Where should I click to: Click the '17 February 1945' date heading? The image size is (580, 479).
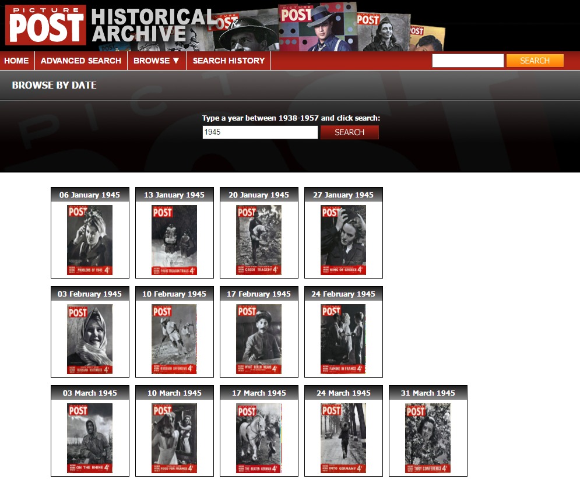click(x=259, y=294)
